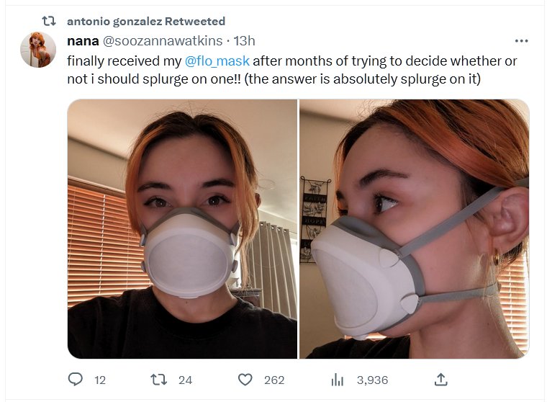Click the retweet count 24

185,380
